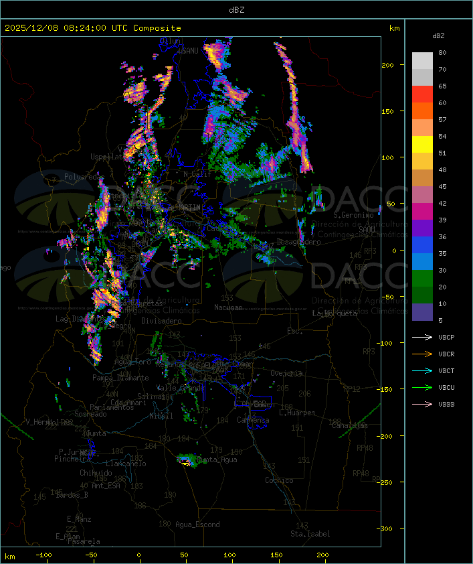
Task: Click the Agua_Toro place label
Action: [x=132, y=362]
